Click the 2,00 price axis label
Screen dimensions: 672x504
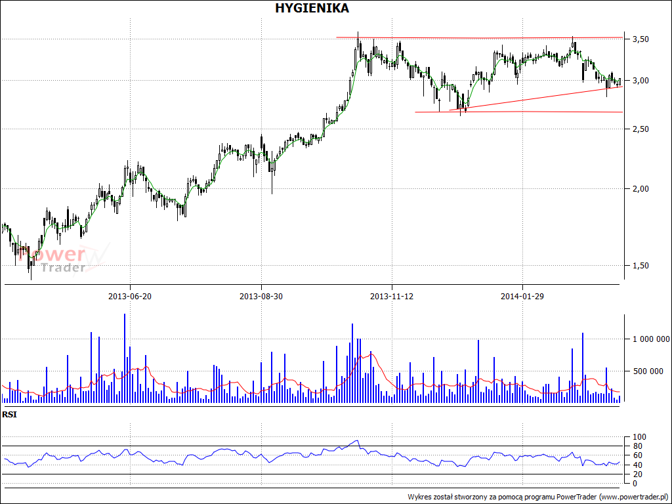click(640, 188)
